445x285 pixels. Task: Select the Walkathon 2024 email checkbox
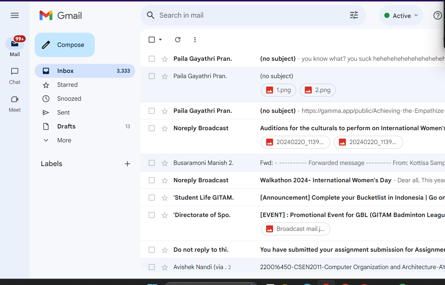point(152,180)
